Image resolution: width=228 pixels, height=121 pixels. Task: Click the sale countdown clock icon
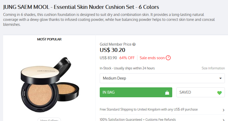[168, 58]
